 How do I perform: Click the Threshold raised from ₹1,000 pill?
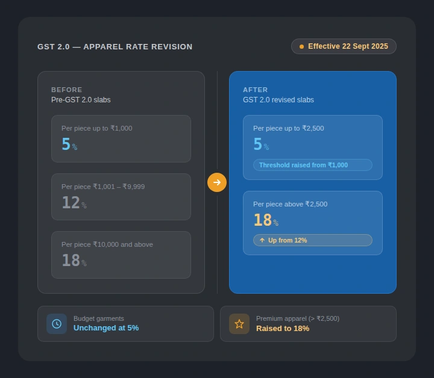tap(312, 165)
